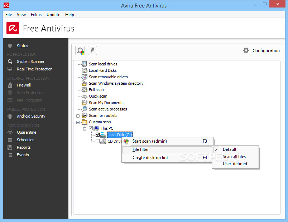Click the Mail Protection envelope icon
288x222 pixels.
coord(10,100)
